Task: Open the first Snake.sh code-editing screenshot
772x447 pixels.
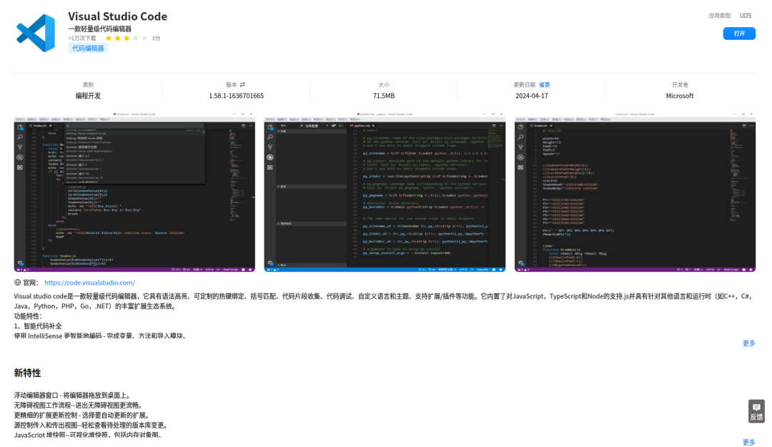Action: tap(134, 192)
